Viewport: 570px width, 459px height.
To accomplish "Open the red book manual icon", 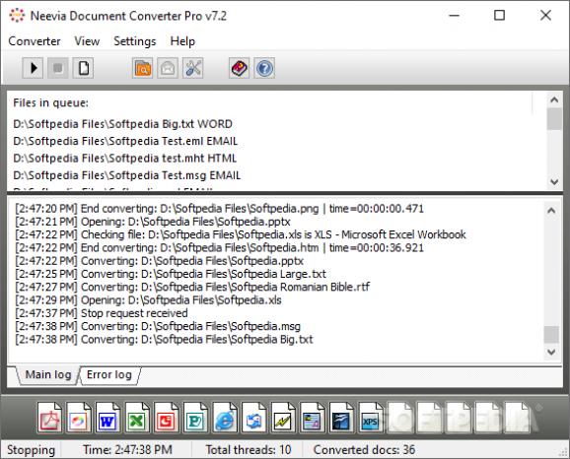I will coord(240,68).
